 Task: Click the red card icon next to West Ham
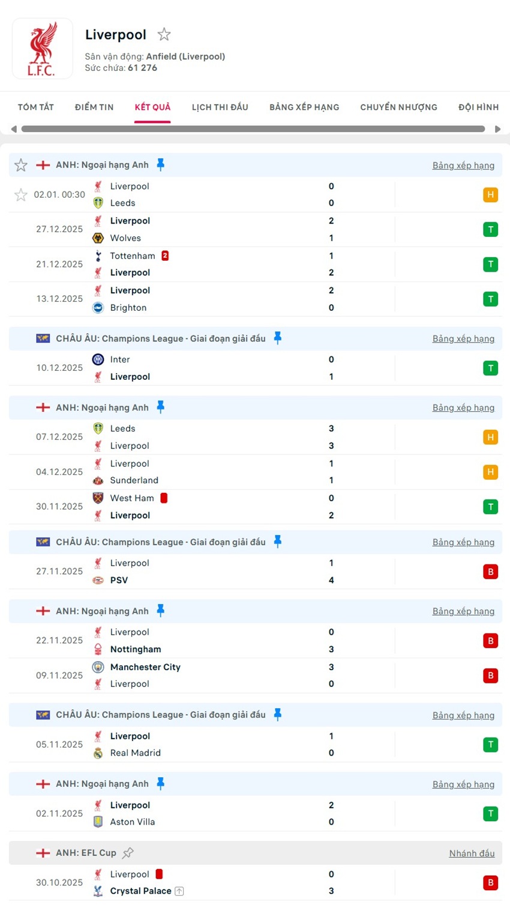tap(164, 498)
